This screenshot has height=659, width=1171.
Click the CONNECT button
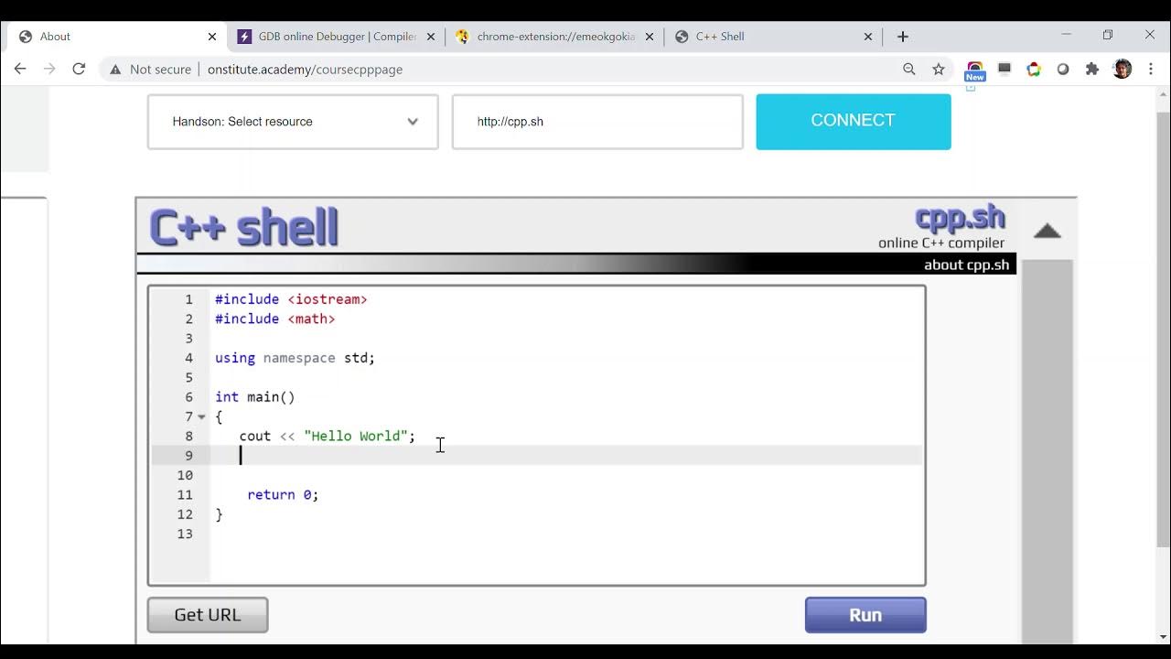(x=854, y=121)
